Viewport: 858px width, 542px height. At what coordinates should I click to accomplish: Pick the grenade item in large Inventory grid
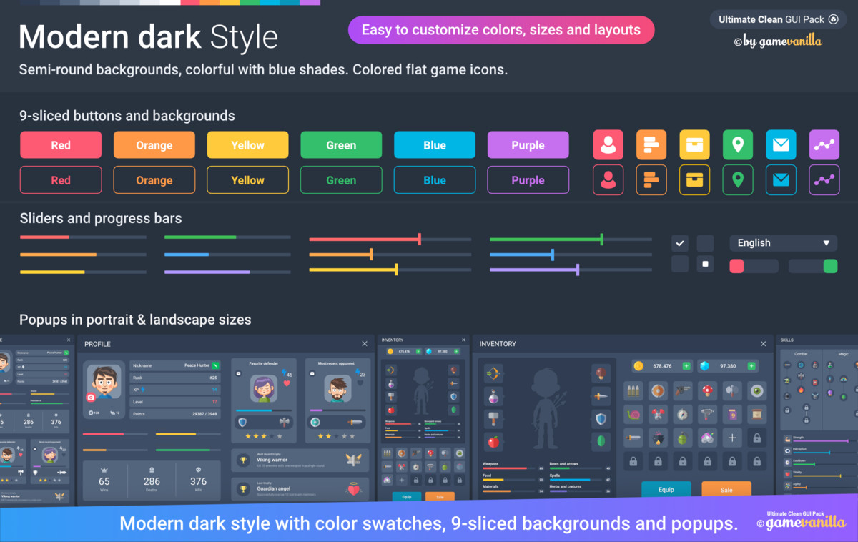click(683, 438)
